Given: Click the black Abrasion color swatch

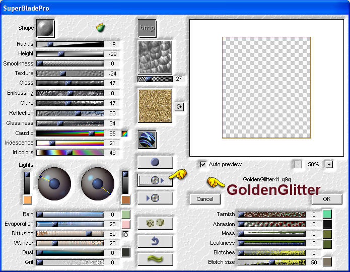Looking at the screenshot, I should [x=327, y=224].
